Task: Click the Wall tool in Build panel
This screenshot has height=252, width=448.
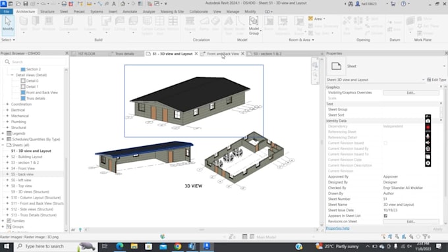Action: tap(24, 24)
